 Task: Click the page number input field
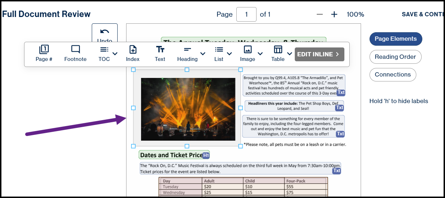coord(246,14)
